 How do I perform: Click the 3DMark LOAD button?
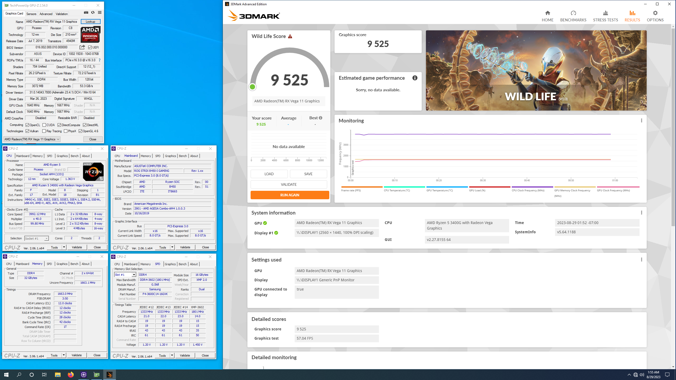coord(269,174)
